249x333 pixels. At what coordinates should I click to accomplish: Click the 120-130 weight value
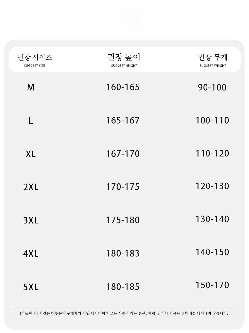pyautogui.click(x=212, y=186)
